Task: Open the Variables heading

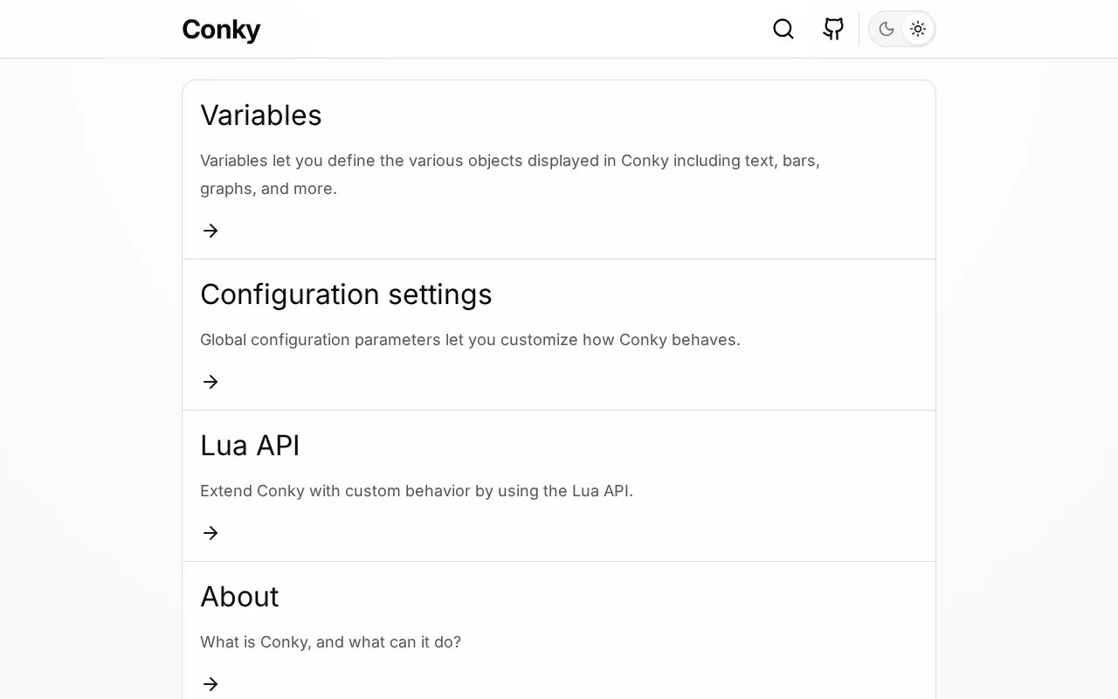Action: pyautogui.click(x=261, y=115)
